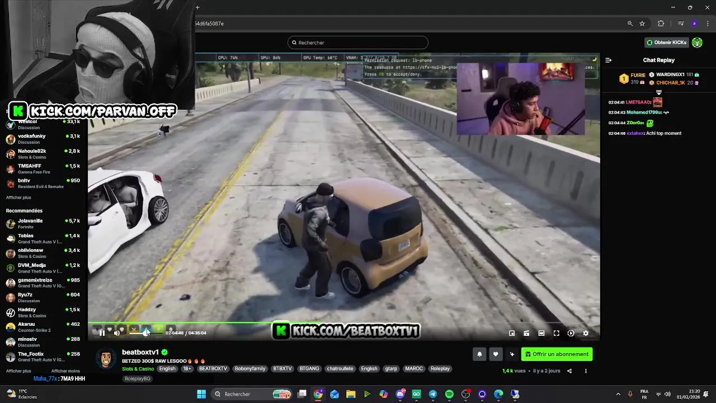Open Nahoule82k channel in sidebar
716x403 pixels.
pyautogui.click(x=44, y=154)
